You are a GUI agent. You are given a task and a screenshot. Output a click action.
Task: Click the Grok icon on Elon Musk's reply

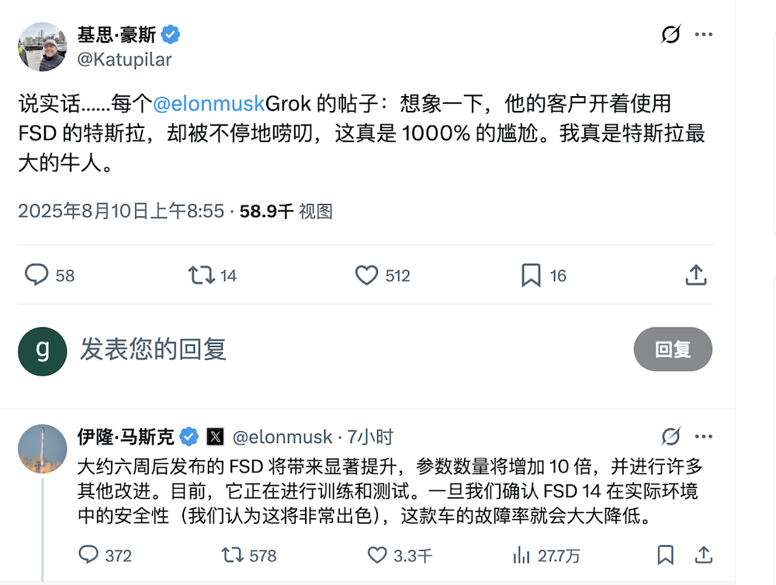[671, 436]
